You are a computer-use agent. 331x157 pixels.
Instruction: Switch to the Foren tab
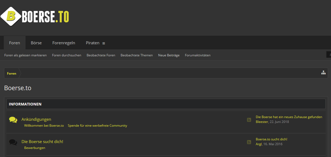tap(15, 43)
